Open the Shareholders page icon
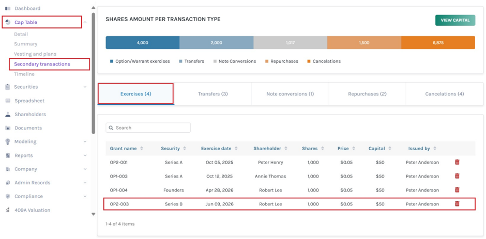The width and height of the screenshot is (486, 239). coord(8,114)
